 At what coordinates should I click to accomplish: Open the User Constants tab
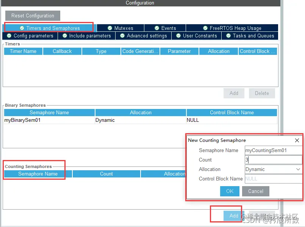click(x=197, y=36)
